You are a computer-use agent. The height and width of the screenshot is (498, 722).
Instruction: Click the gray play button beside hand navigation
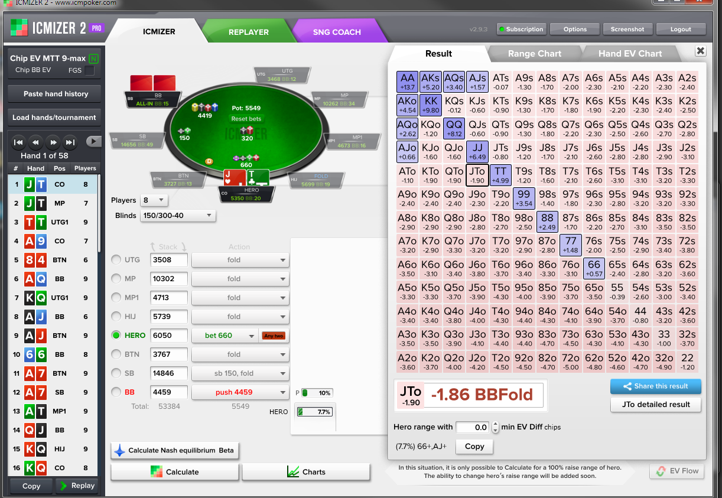click(x=93, y=142)
